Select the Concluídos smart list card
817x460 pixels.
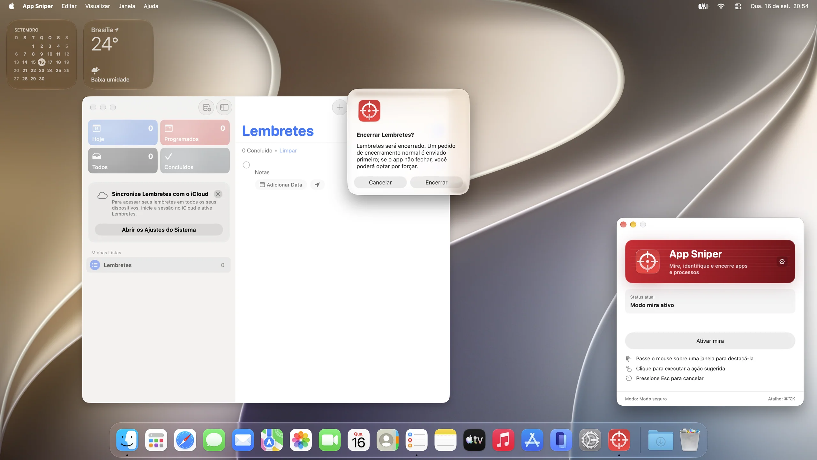(x=195, y=161)
